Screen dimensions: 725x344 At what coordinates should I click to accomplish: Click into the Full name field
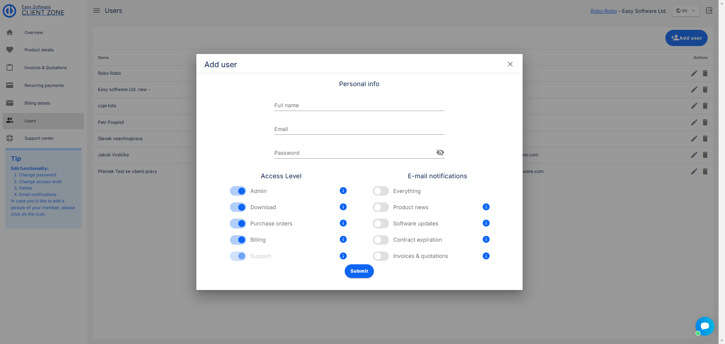click(x=359, y=106)
